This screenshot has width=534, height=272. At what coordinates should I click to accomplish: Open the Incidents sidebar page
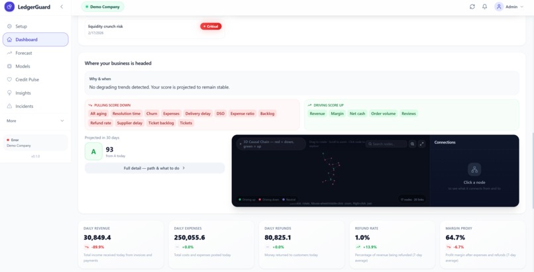coord(35,106)
